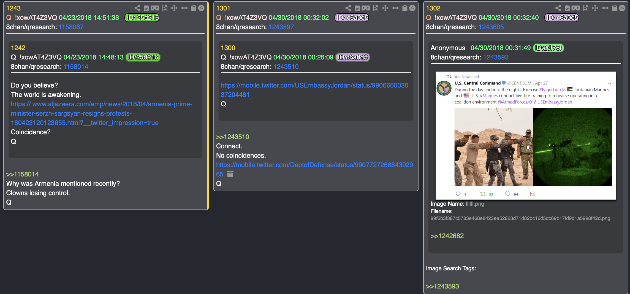This screenshot has height=294, width=630.
Task: Click the image file icon on post 1243
Action: point(165,8)
